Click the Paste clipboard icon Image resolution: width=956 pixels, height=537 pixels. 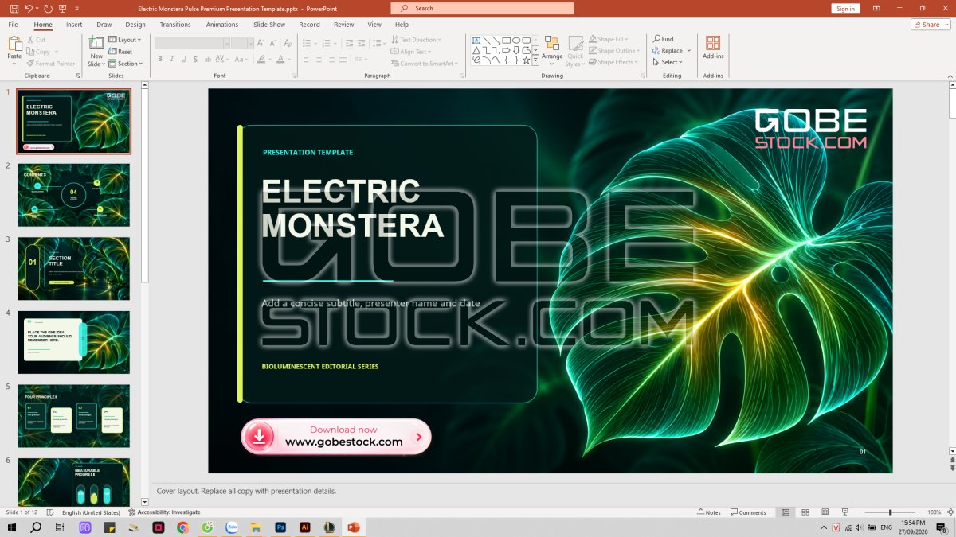click(14, 43)
